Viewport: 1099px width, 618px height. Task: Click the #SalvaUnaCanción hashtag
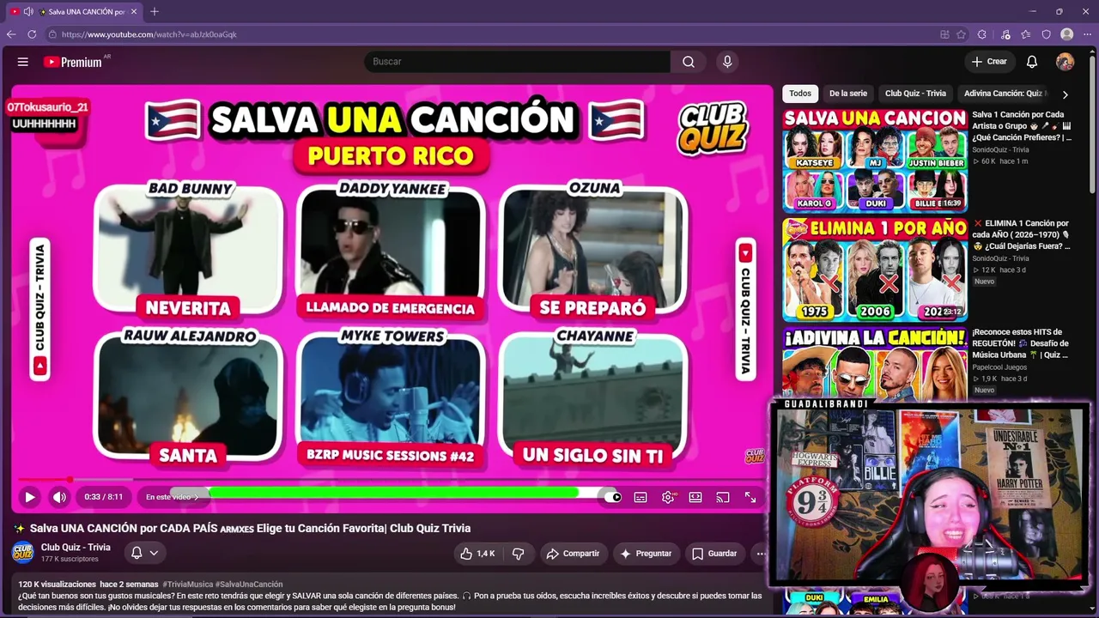249,585
